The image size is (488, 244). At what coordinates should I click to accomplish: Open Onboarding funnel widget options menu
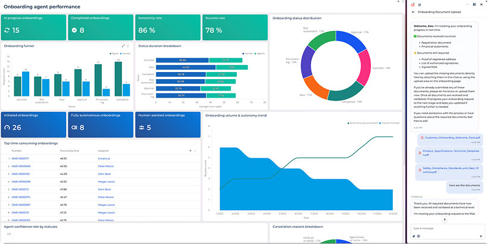(x=129, y=46)
